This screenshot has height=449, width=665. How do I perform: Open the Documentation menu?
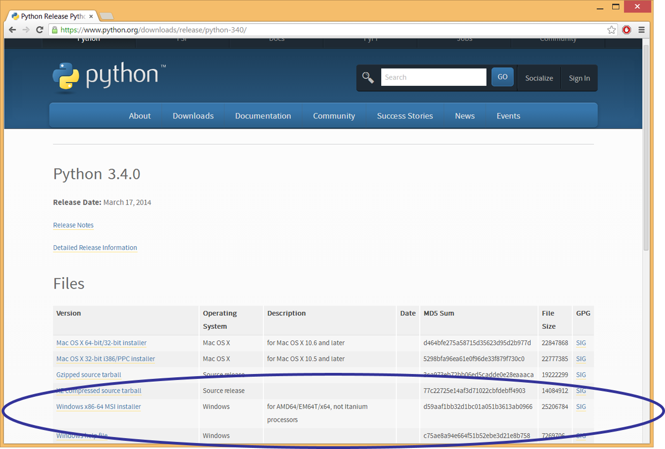pyautogui.click(x=263, y=116)
